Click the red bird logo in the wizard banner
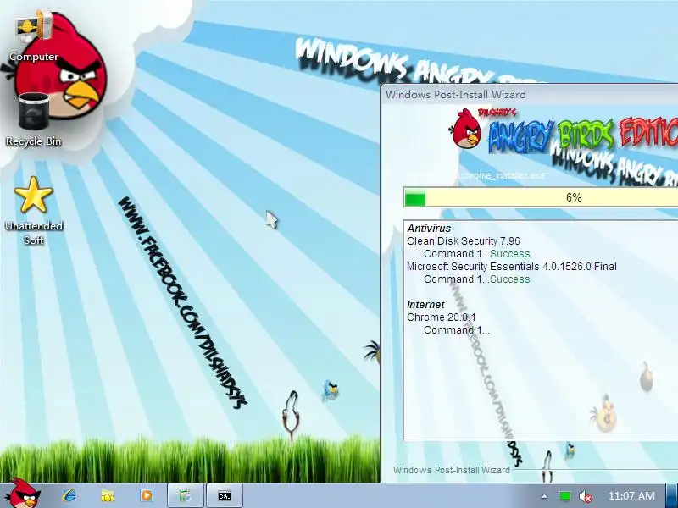The height and width of the screenshot is (508, 678). [465, 129]
